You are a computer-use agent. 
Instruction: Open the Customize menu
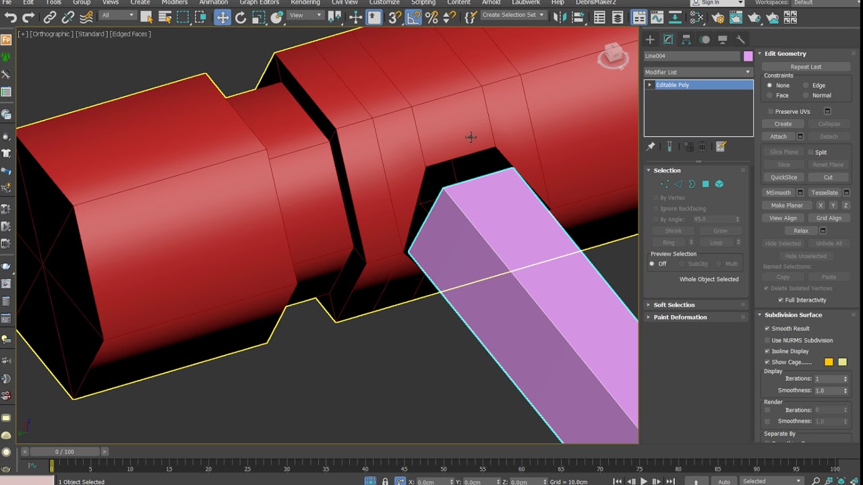(x=384, y=3)
